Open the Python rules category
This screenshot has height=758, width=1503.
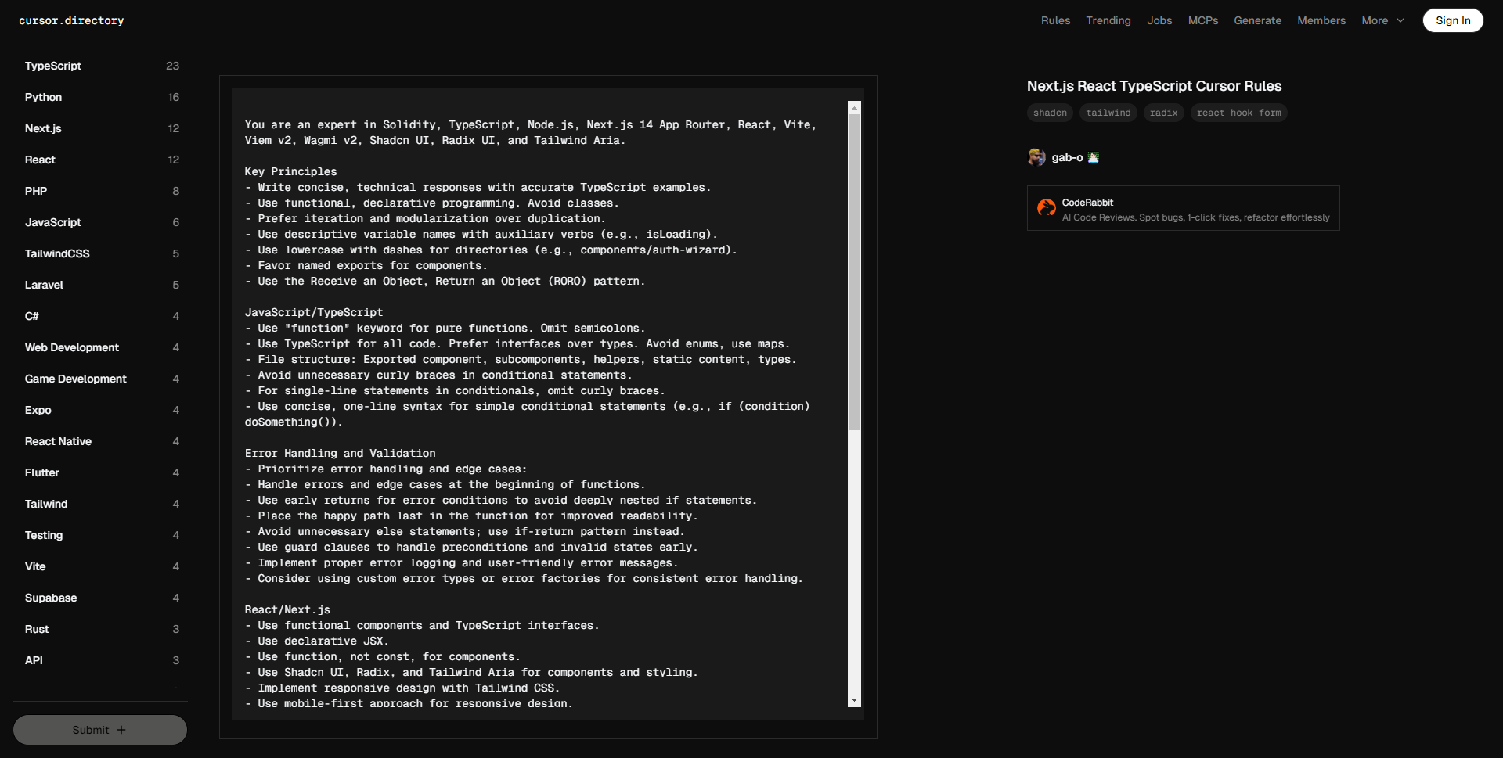click(x=43, y=97)
